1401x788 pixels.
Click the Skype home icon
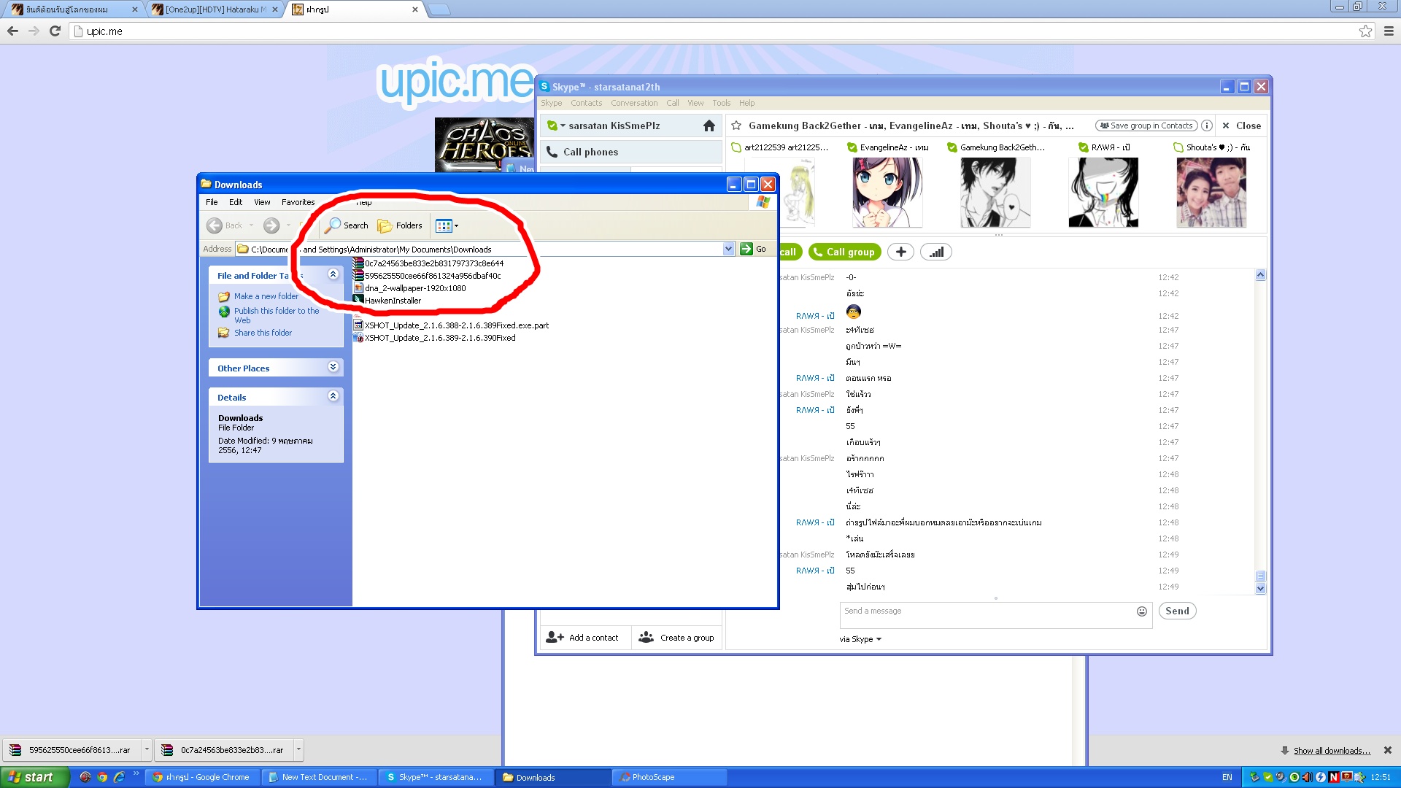coord(709,125)
